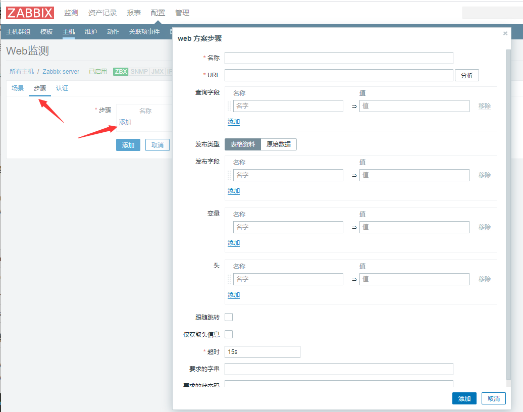Focus the 名称 input in dialog
Screen dimensions: 523x412
pos(339,58)
